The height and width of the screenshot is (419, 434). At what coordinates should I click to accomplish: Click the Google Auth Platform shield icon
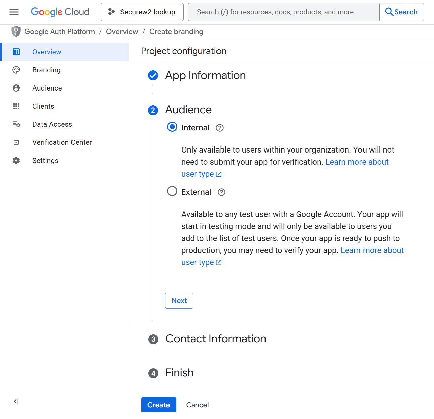[x=16, y=32]
